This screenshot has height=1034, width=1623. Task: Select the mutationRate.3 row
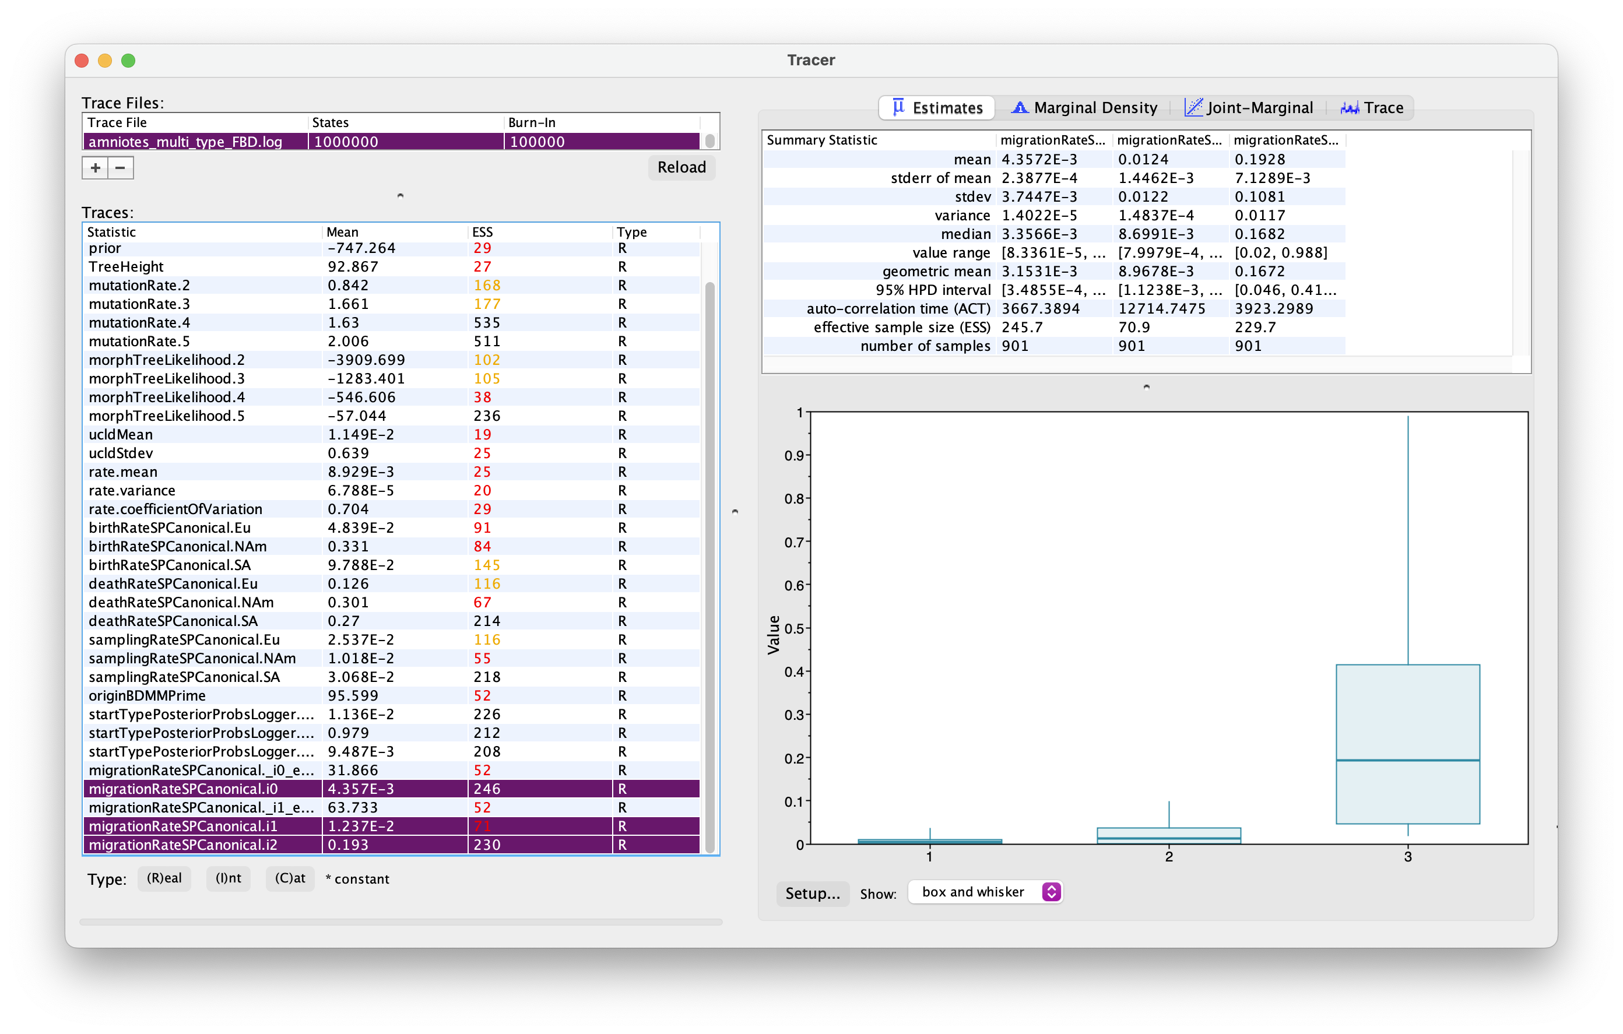[x=391, y=304]
